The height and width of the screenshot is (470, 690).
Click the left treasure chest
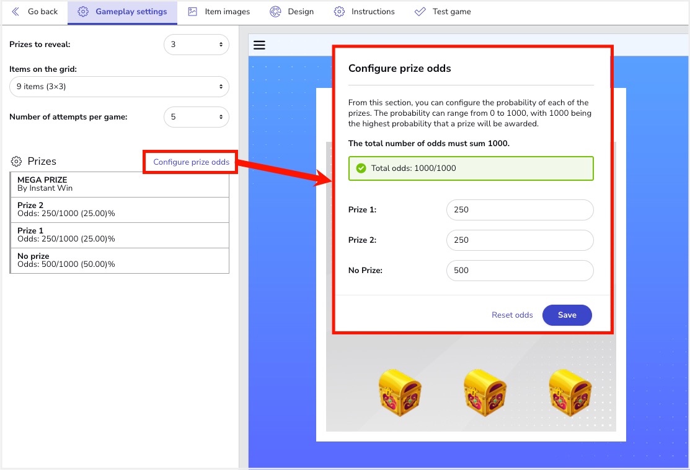click(x=400, y=392)
